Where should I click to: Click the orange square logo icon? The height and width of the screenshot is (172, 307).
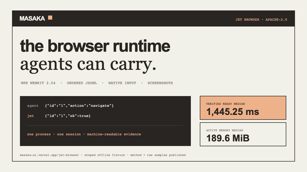point(50,18)
